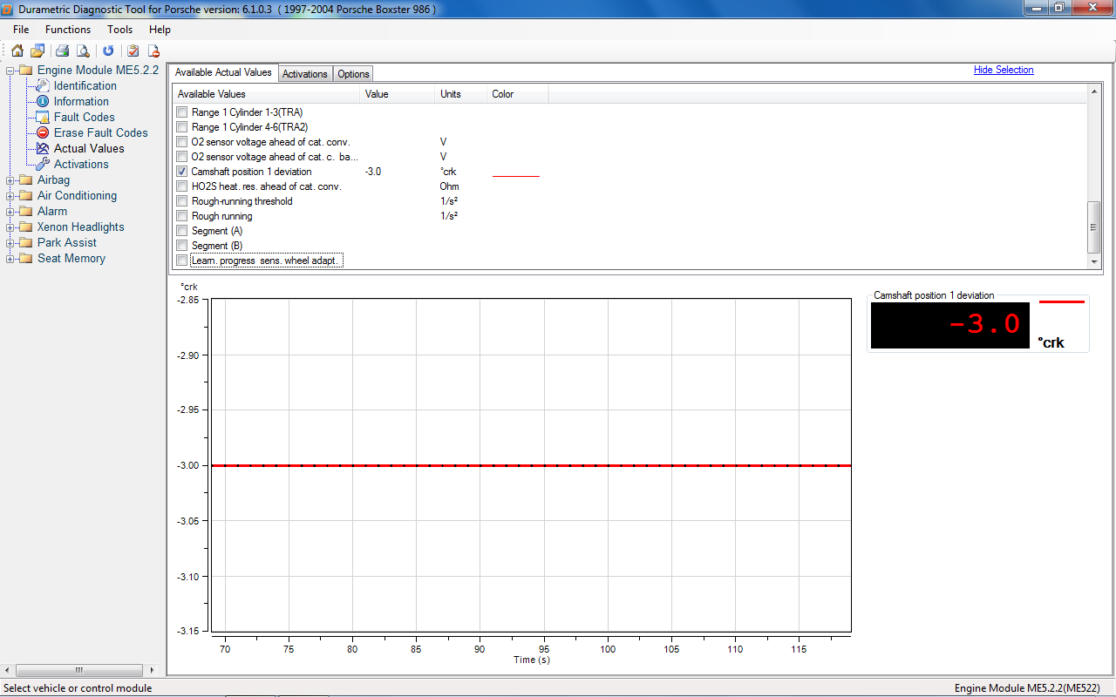1116x697 pixels.
Task: Click the values list scroll-down arrow
Action: coord(1094,262)
